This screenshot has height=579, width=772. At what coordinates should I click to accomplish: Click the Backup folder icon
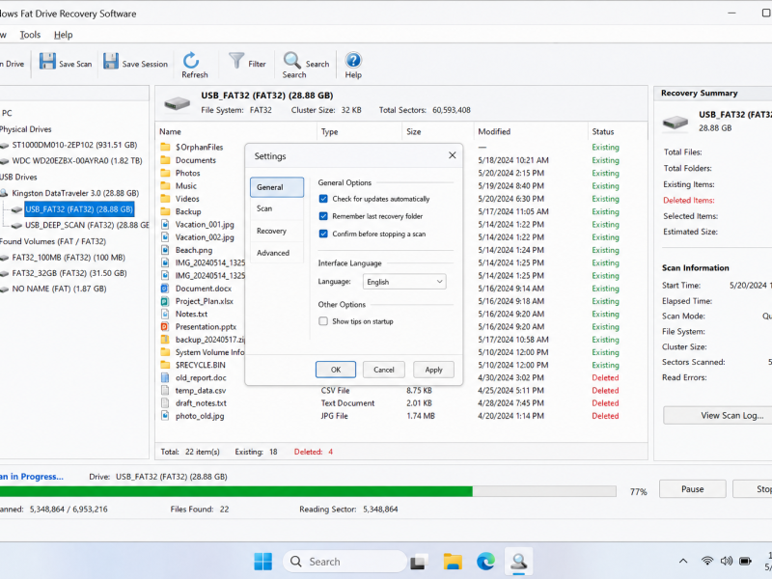point(165,211)
